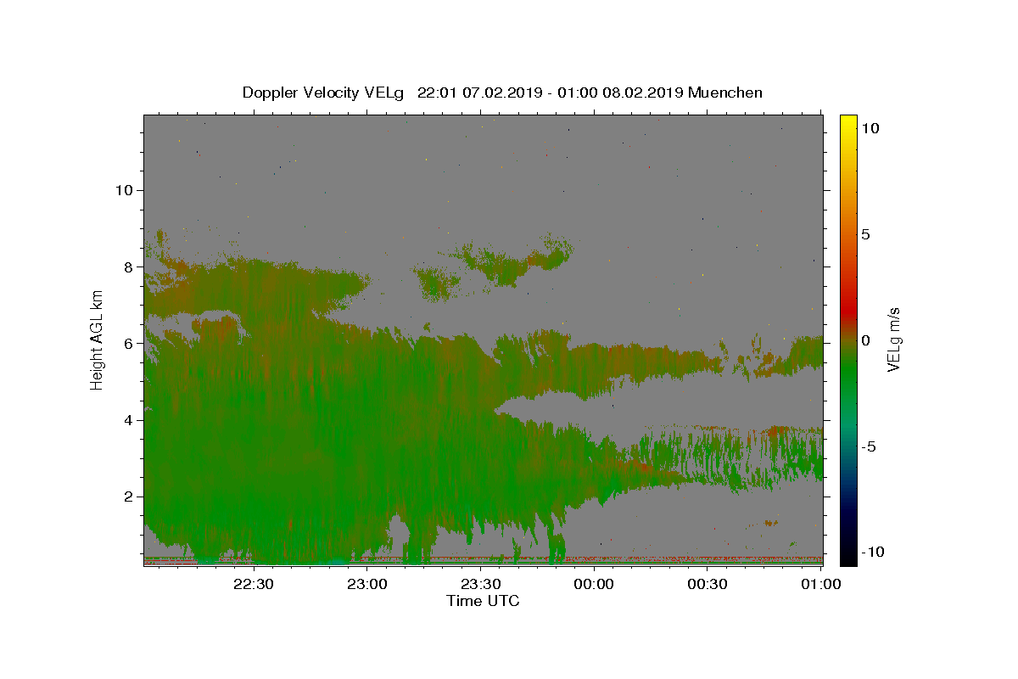1018x679 pixels.
Task: Click the colorbar value 0 label
Action: 865,340
